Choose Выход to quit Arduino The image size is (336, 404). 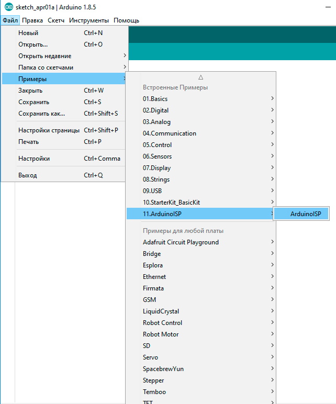pos(28,175)
